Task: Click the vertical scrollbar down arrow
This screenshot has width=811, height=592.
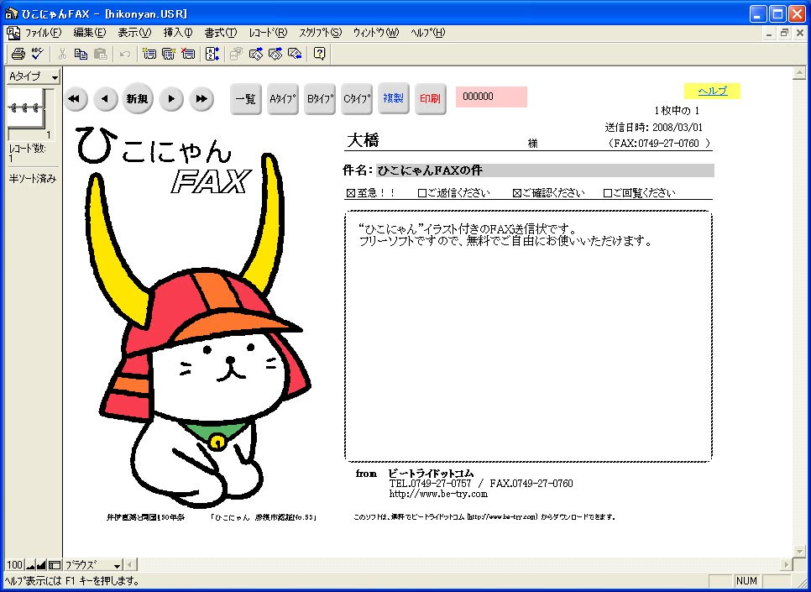Action: 799,551
